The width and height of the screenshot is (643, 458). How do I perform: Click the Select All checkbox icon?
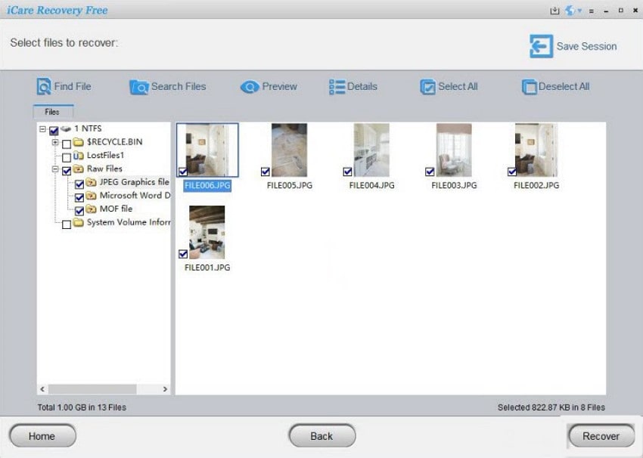tap(428, 87)
